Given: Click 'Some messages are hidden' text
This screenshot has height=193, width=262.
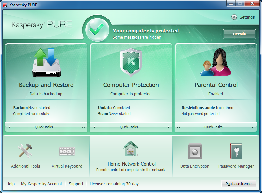Looking at the screenshot, I should point(137,37).
